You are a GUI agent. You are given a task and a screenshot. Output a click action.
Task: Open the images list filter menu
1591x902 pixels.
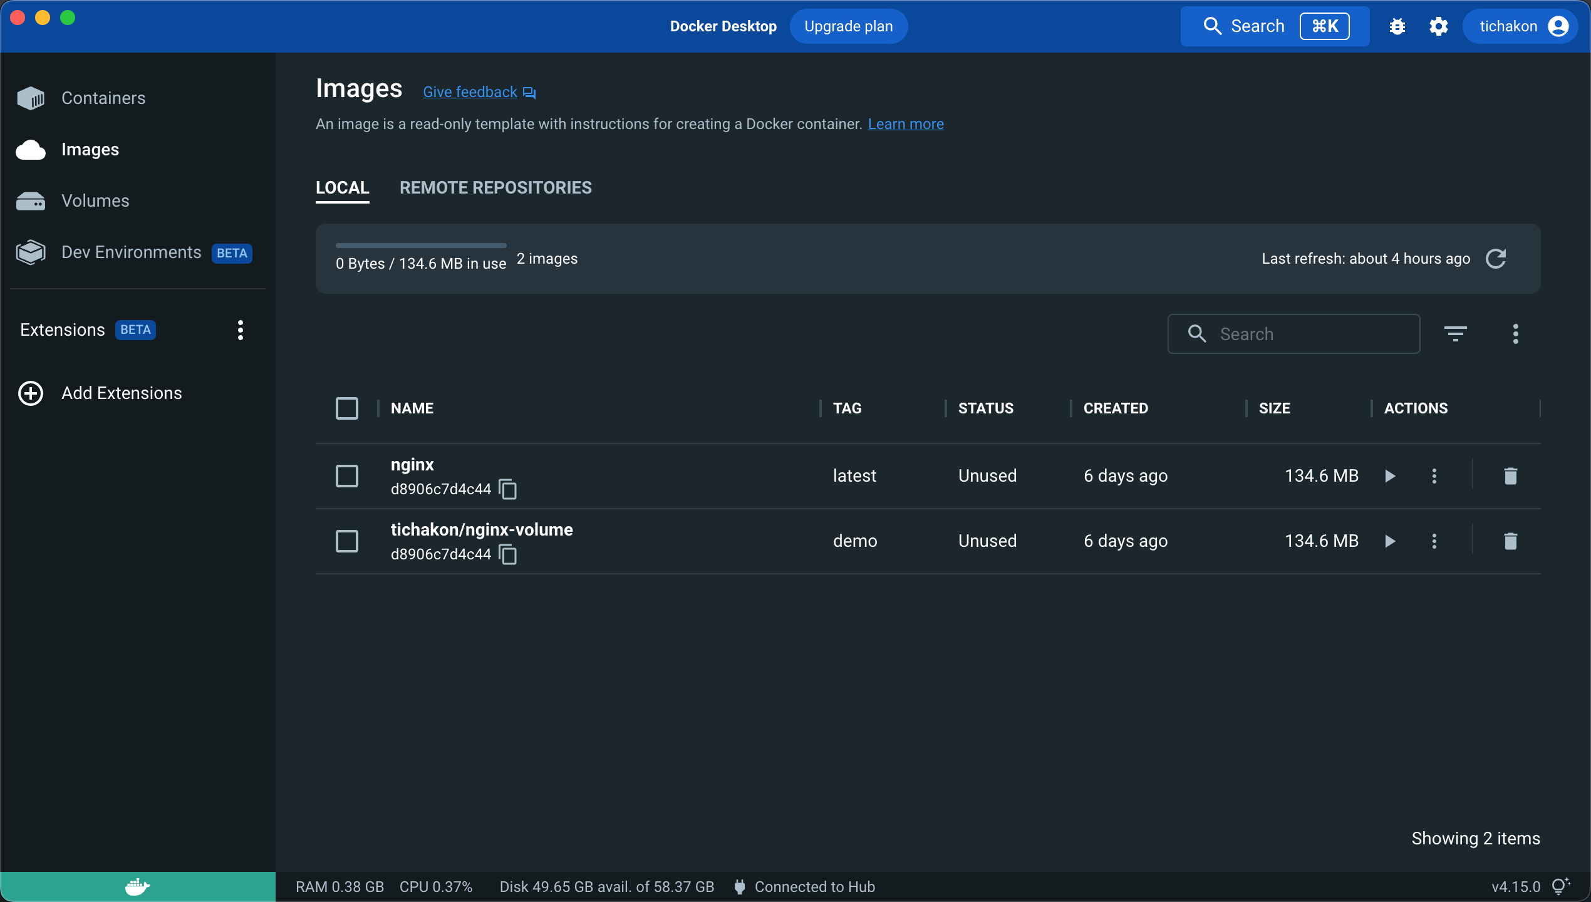pos(1456,333)
